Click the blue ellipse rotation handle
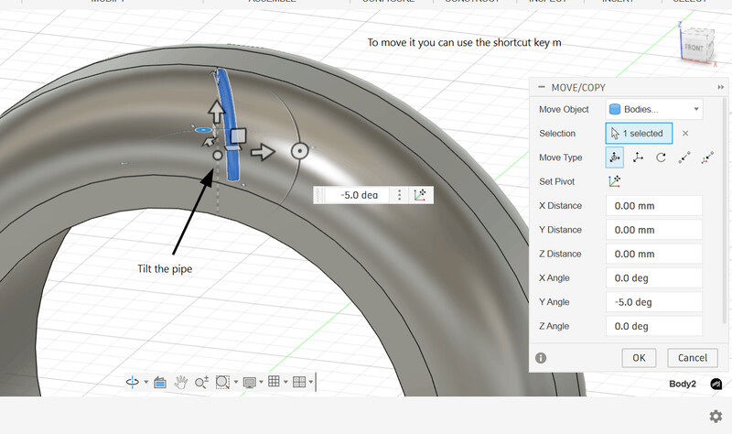Screen dimensions: 732x434 (x=203, y=129)
